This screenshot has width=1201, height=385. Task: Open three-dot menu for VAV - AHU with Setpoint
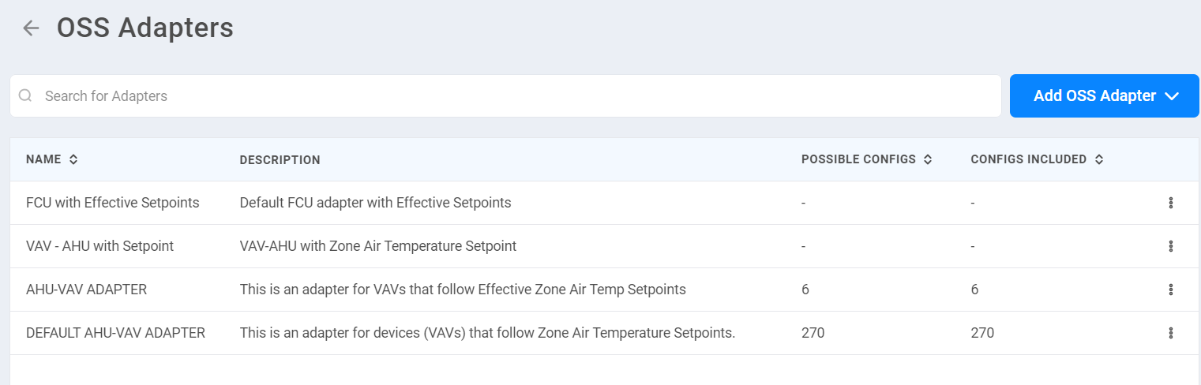(x=1170, y=246)
